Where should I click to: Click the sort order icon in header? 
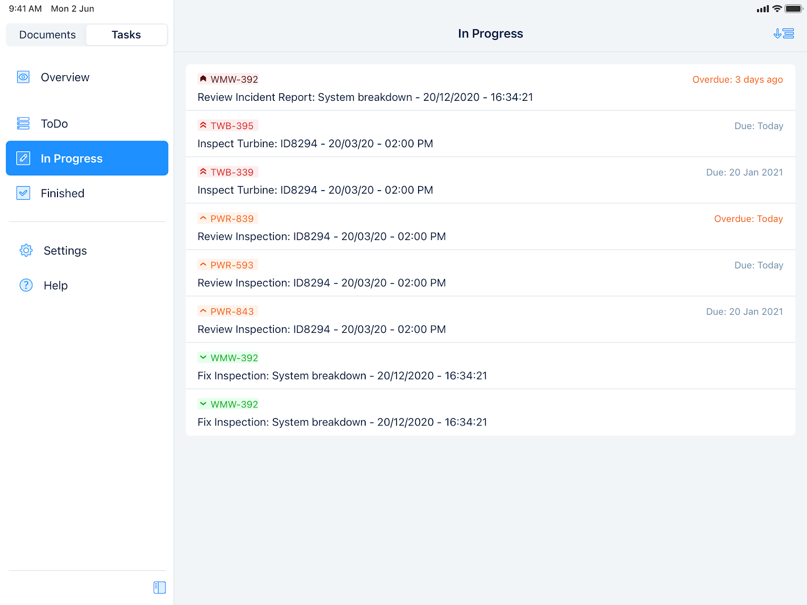pos(784,34)
